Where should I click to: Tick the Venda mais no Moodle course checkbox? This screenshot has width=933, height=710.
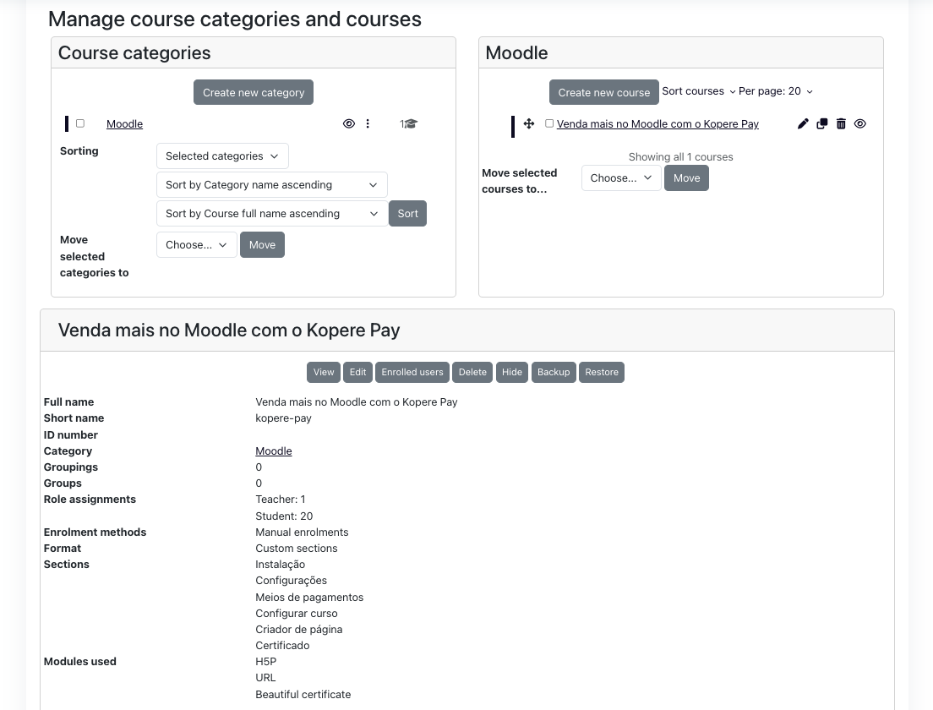[549, 123]
